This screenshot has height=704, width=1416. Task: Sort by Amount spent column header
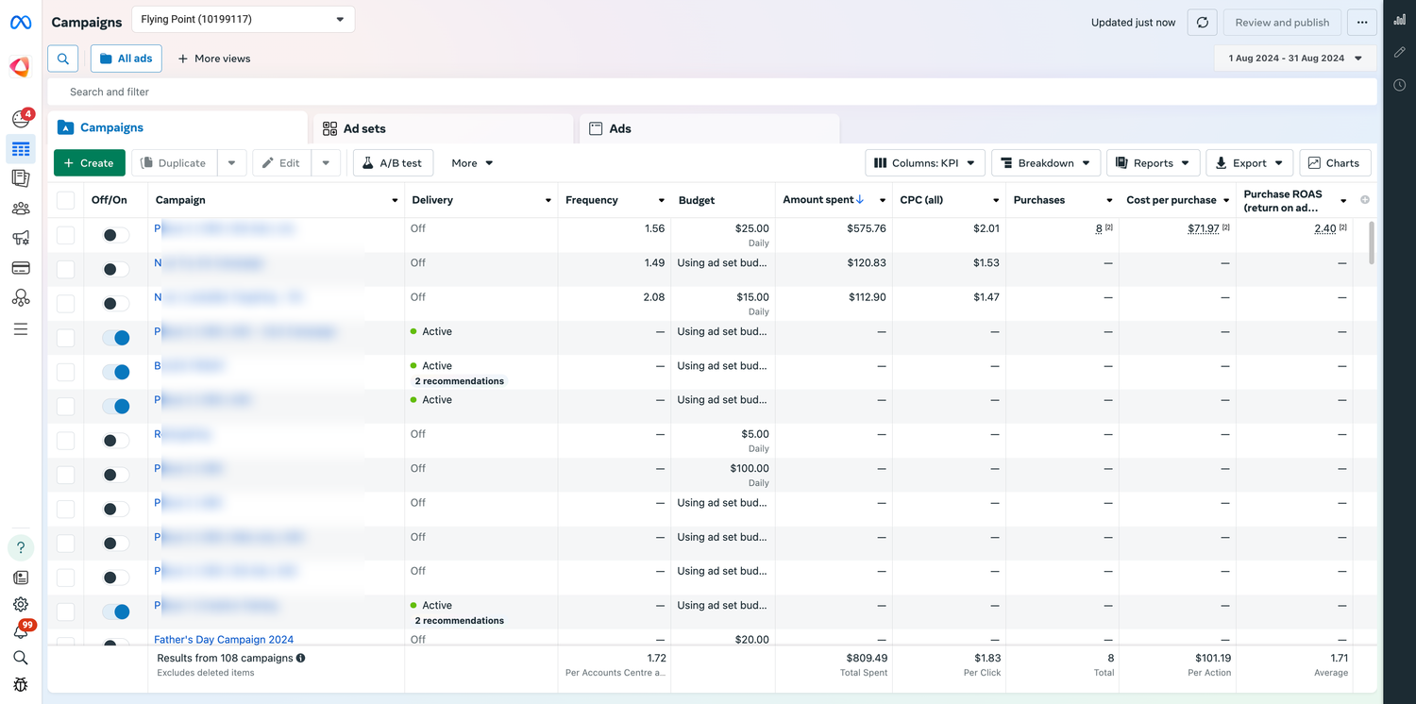823,200
